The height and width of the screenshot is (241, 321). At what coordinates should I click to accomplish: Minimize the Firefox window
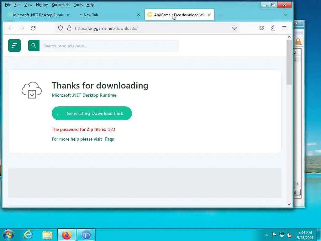point(265,5)
